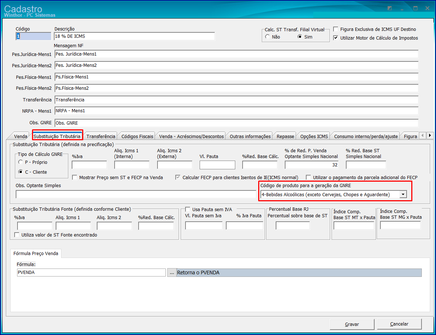This screenshot has height=335, width=436.
Task: Click the Pes.Física-Mens2 field
Action: (236, 88)
